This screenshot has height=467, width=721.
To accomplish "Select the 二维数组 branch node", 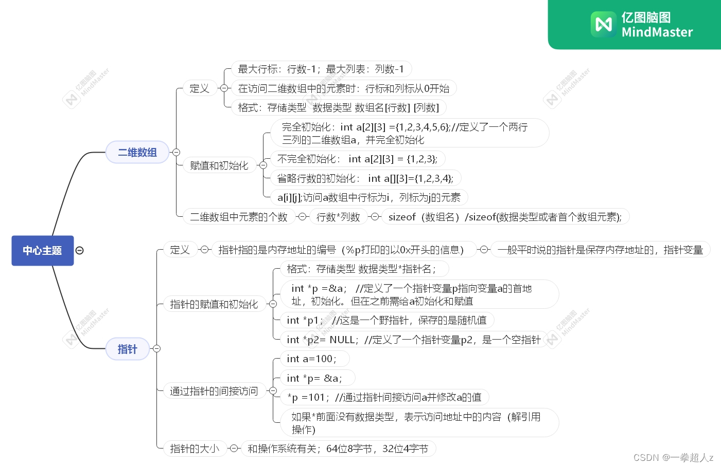I will (x=137, y=152).
